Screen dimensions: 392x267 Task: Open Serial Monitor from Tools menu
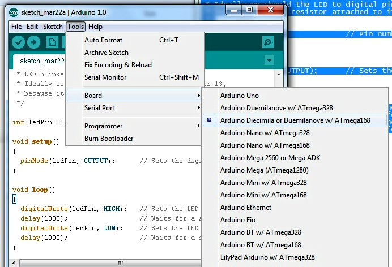tap(134, 77)
